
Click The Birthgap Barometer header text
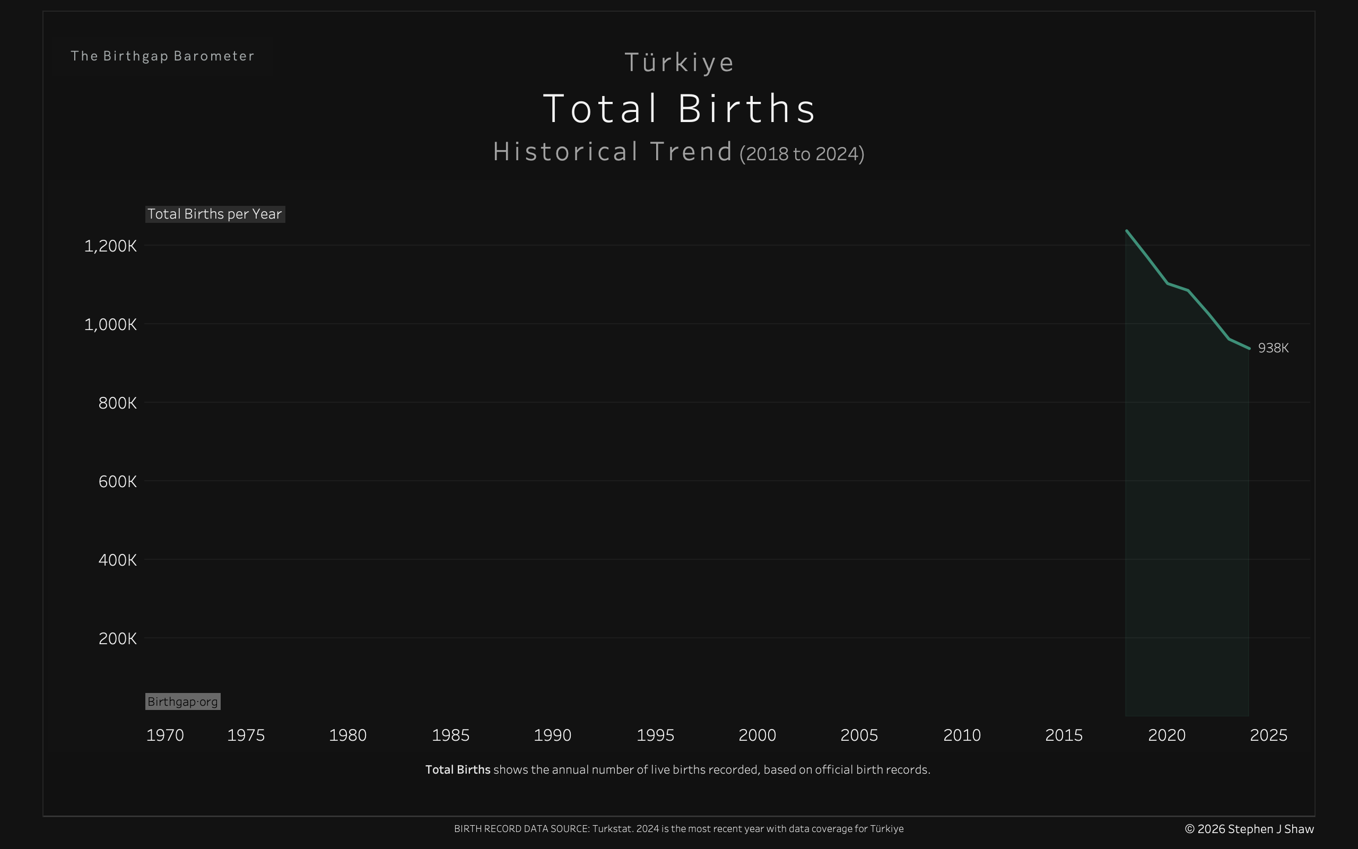[x=163, y=56]
